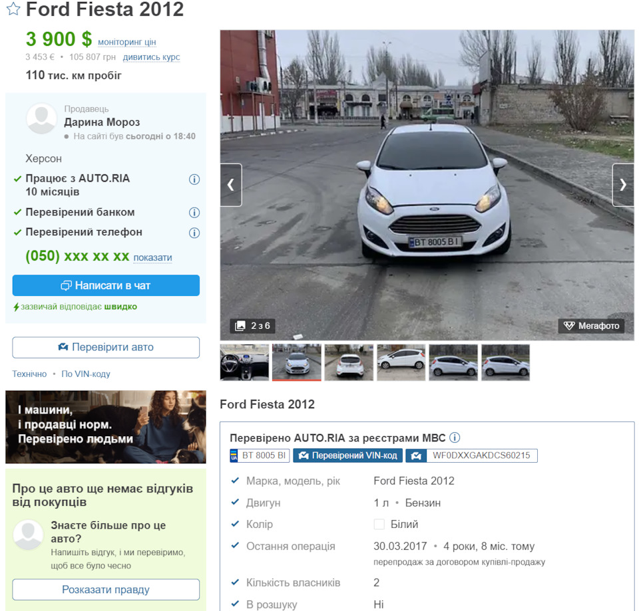The width and height of the screenshot is (639, 611).
Task: Click Написати в чат button
Action: [x=106, y=285]
